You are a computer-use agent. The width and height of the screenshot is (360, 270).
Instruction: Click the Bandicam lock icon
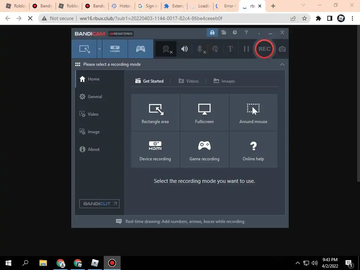pyautogui.click(x=212, y=33)
